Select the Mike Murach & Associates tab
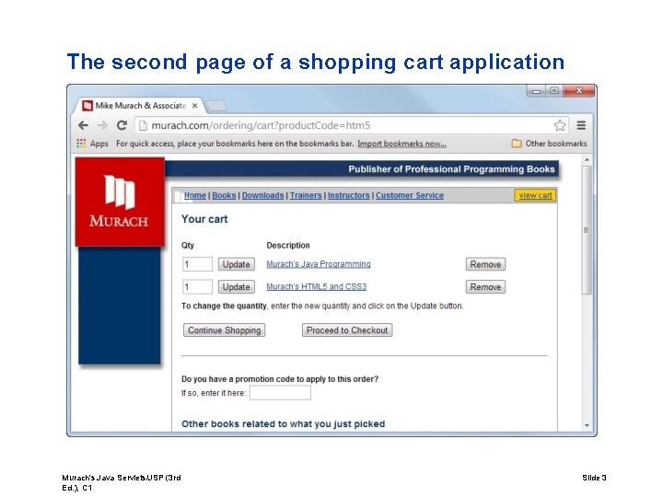The image size is (663, 497). 140,106
